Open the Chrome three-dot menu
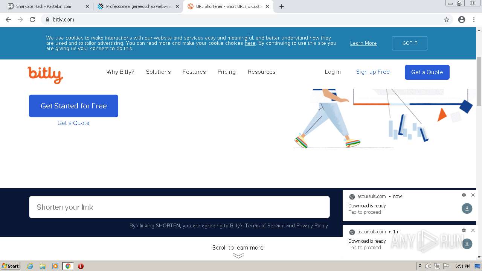The image size is (482, 271). [x=474, y=20]
